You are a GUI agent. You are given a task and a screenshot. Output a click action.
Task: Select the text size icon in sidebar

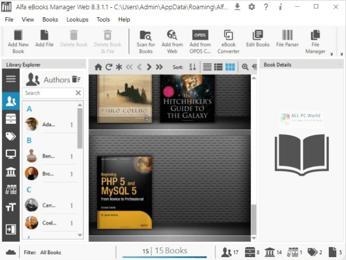pyautogui.click(x=11, y=207)
